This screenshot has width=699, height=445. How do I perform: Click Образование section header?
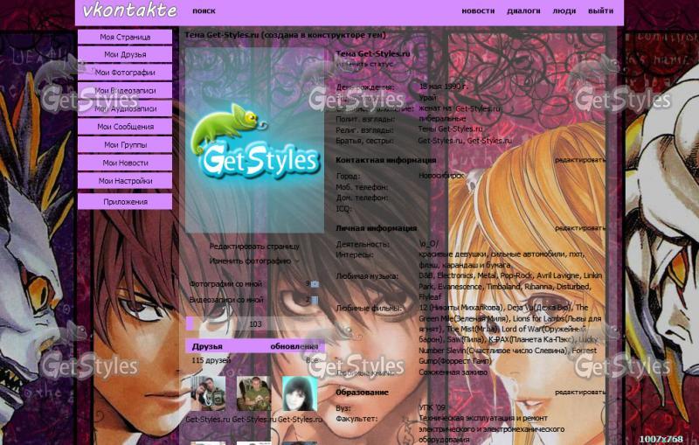coord(362,393)
